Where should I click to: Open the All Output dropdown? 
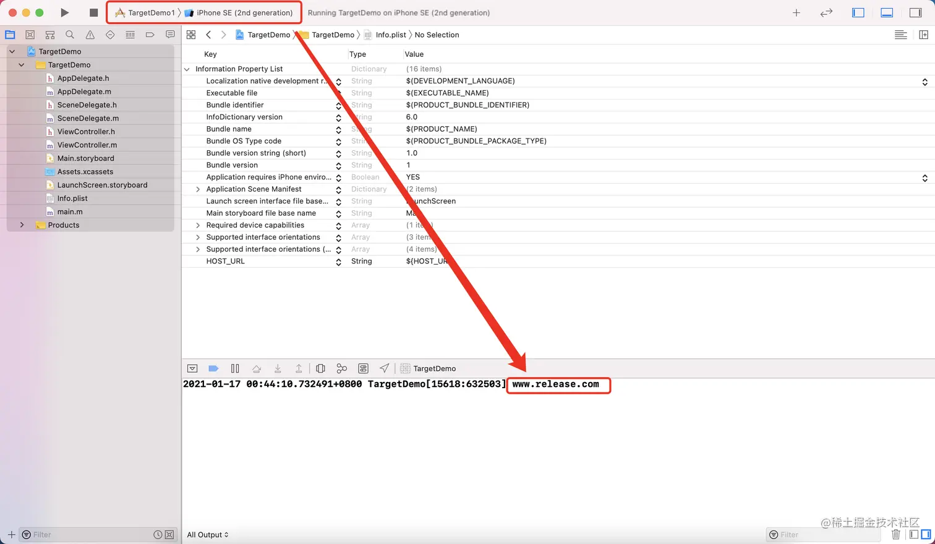208,535
